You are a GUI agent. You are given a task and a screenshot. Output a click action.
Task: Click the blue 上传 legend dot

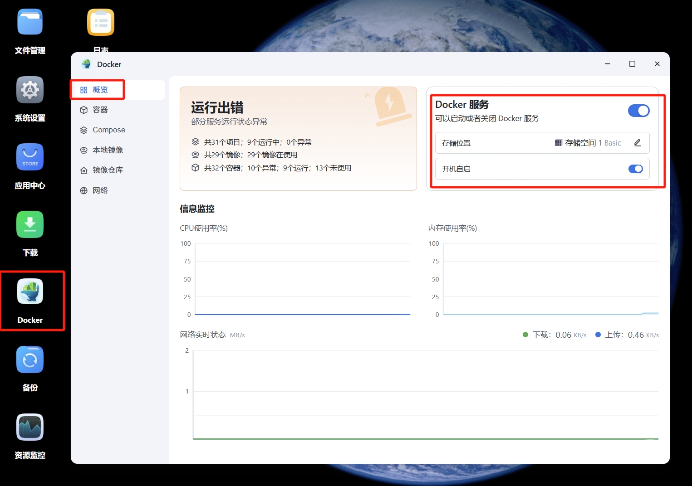point(598,335)
